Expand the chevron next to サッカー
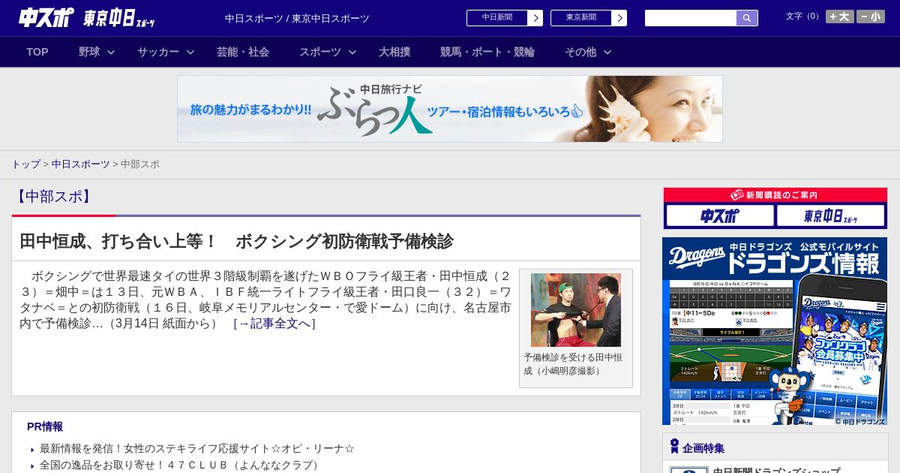 (190, 52)
